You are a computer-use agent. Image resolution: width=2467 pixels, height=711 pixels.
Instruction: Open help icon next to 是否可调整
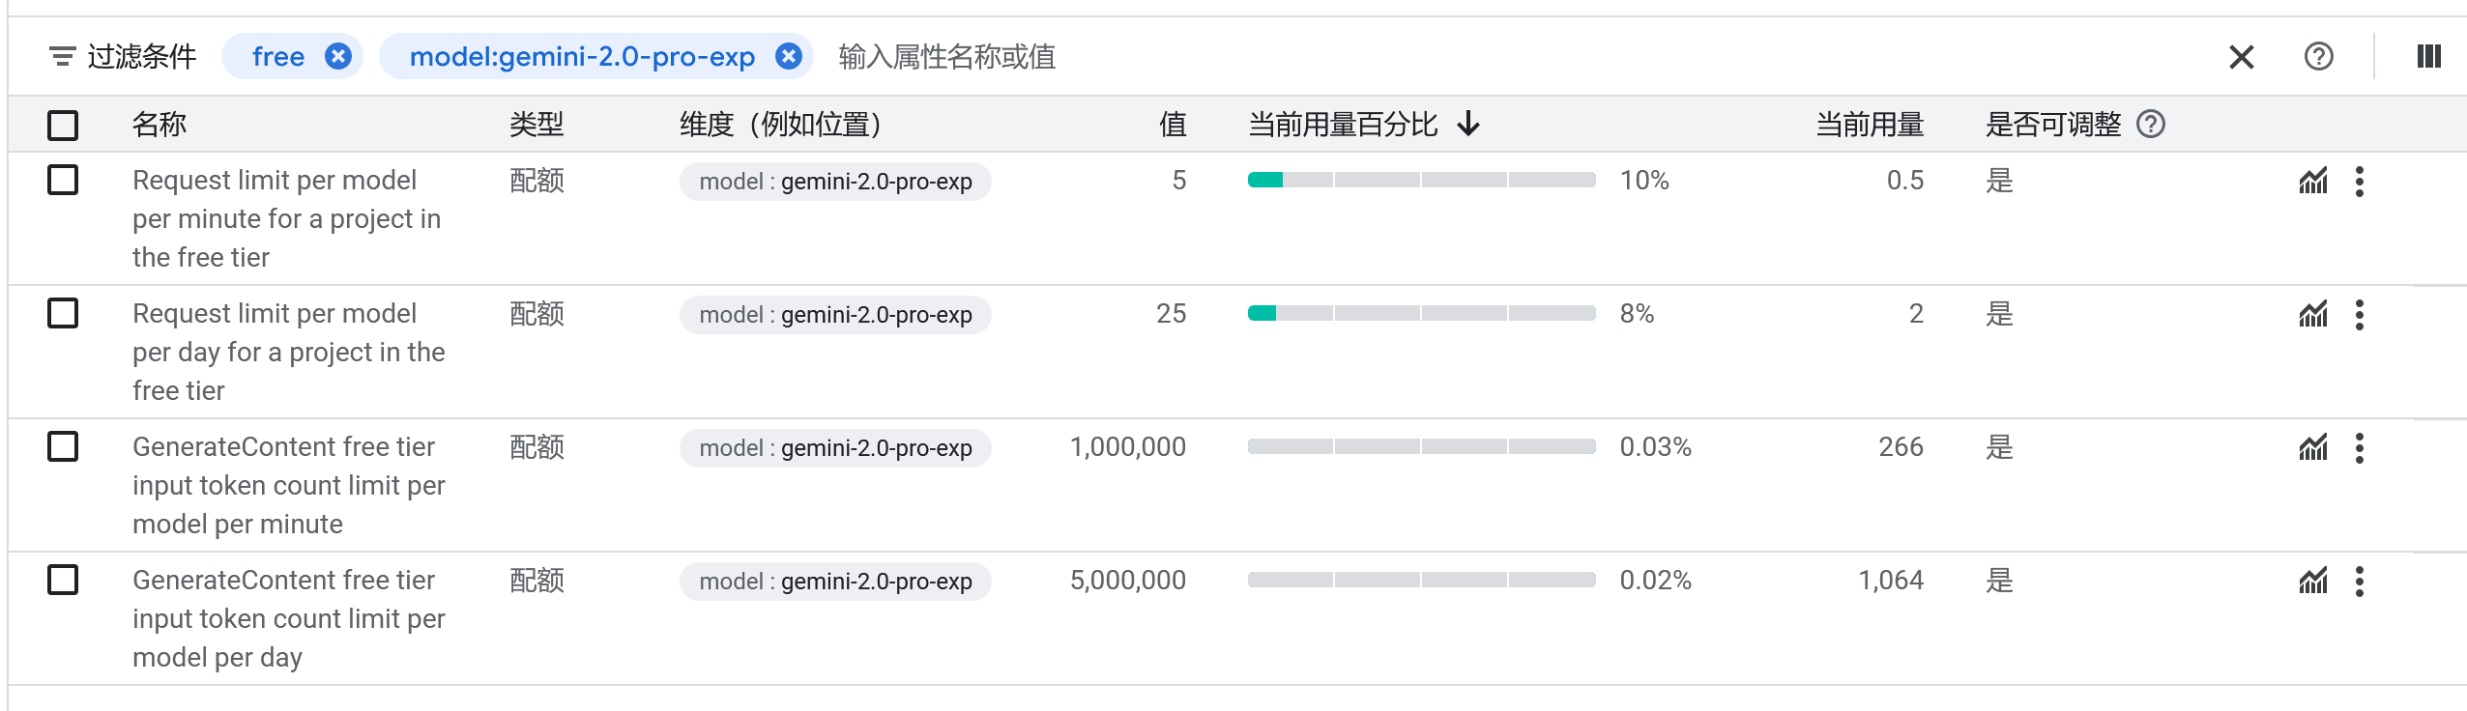point(2151,124)
